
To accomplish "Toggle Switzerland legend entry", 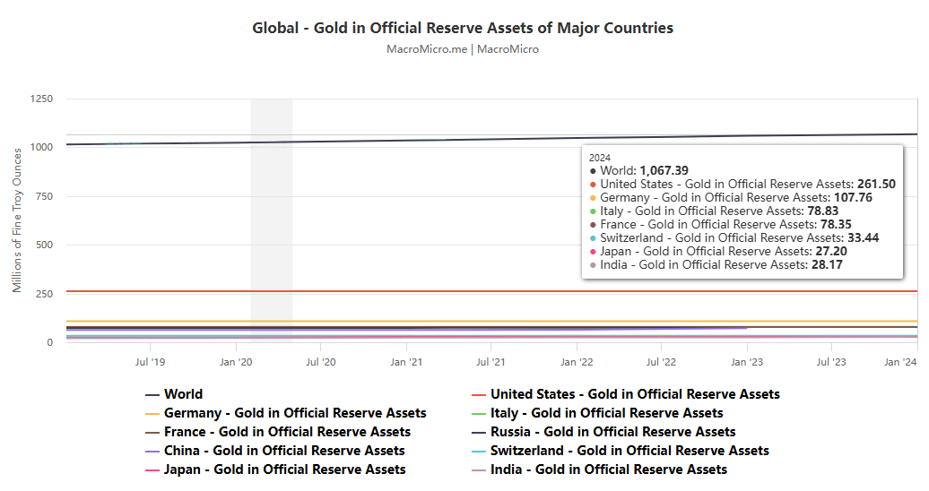I will click(629, 451).
